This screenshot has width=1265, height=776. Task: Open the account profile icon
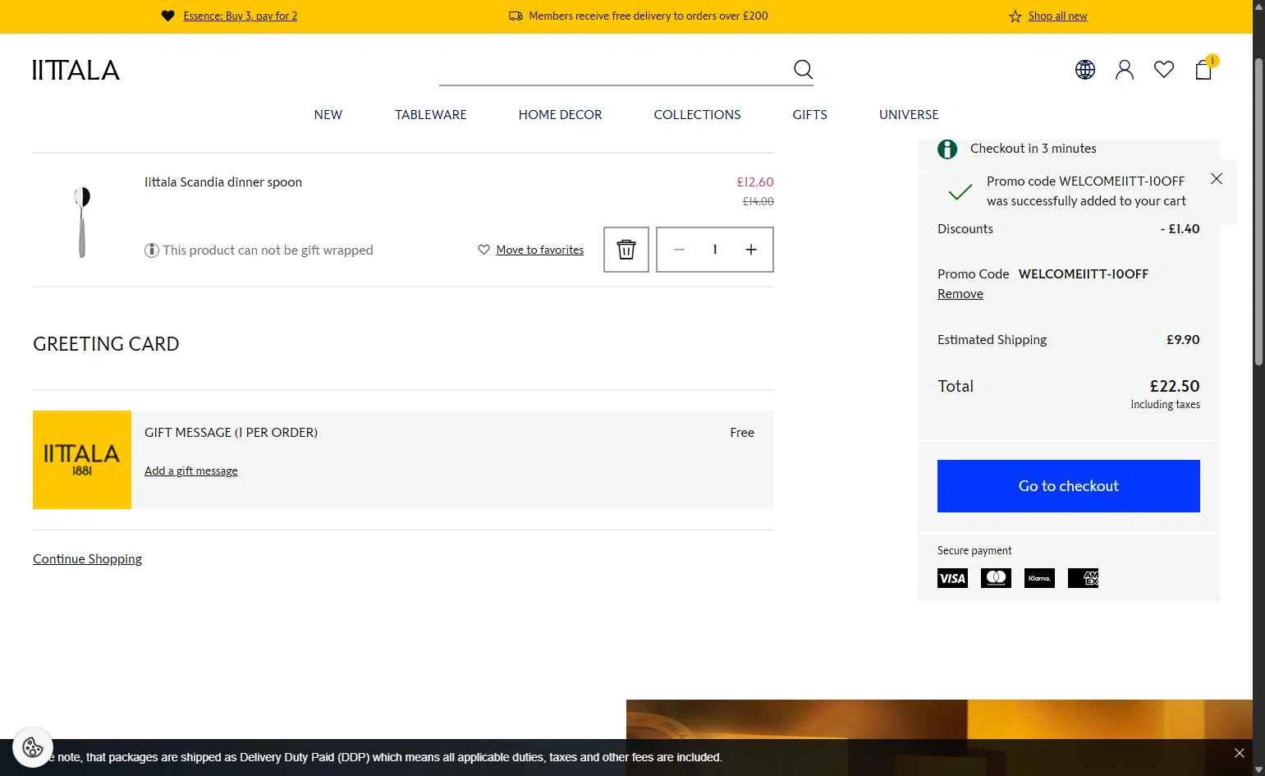pos(1125,70)
